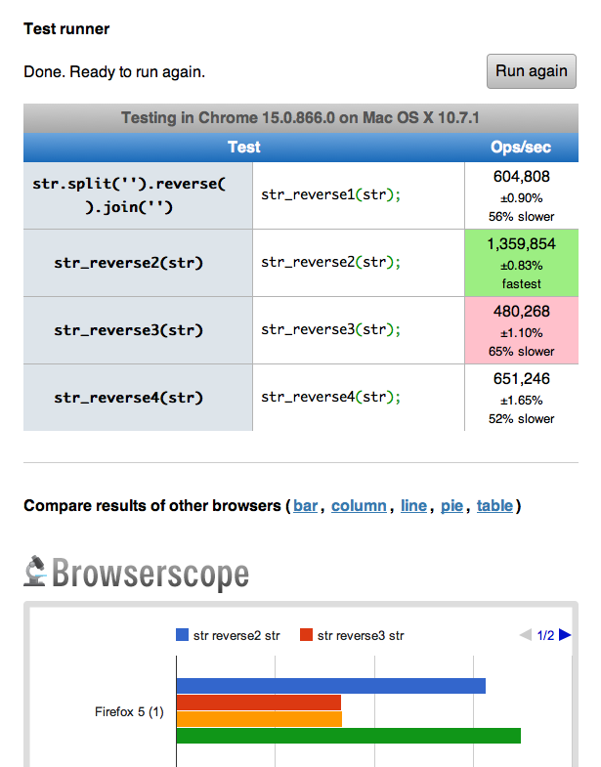This screenshot has height=767, width=601.
Task: Click the Test column header
Action: click(x=243, y=148)
